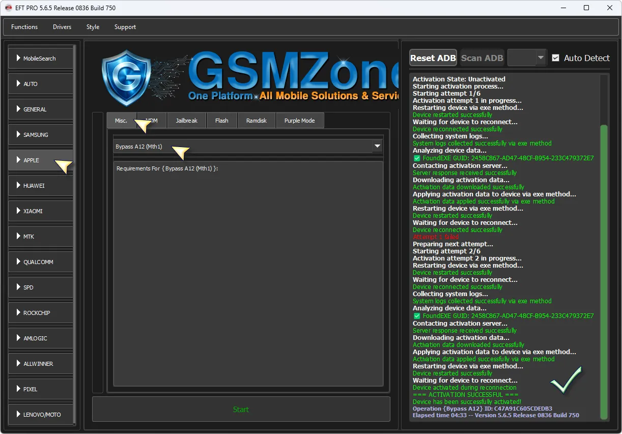Open the SPD chipset section
The width and height of the screenshot is (622, 434).
[x=41, y=287]
